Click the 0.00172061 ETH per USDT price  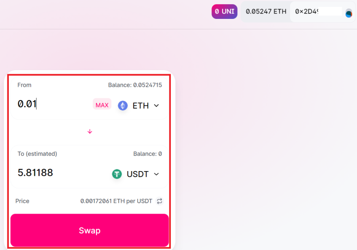point(116,201)
